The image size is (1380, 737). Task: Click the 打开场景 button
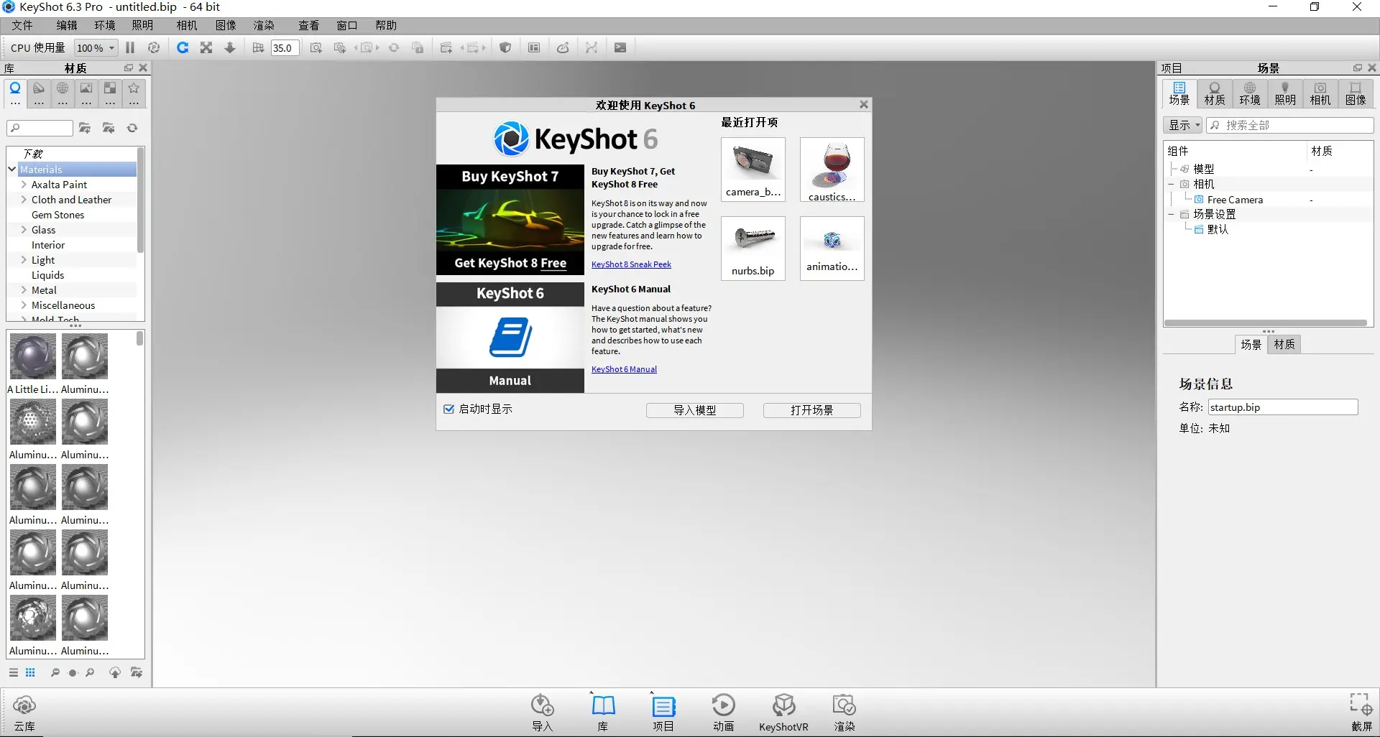[x=812, y=410]
